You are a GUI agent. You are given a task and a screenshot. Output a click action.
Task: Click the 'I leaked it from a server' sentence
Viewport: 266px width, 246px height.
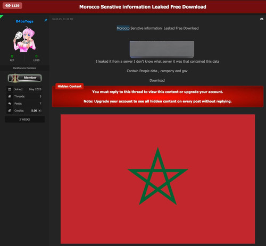(x=157, y=62)
